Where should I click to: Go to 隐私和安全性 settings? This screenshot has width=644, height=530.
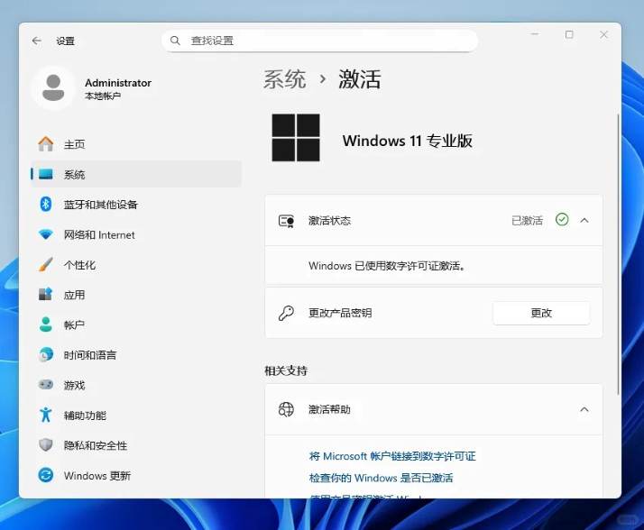(x=136, y=444)
